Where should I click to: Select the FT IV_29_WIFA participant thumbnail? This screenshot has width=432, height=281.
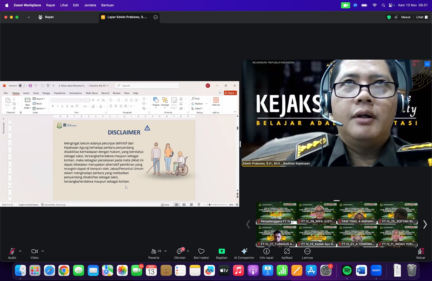pos(317,213)
